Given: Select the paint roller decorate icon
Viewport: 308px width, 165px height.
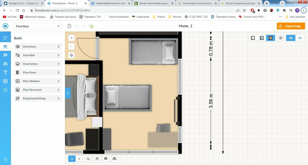Looking at the screenshot, I should (5, 73).
